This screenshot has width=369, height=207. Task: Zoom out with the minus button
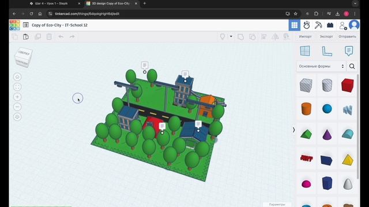17,107
